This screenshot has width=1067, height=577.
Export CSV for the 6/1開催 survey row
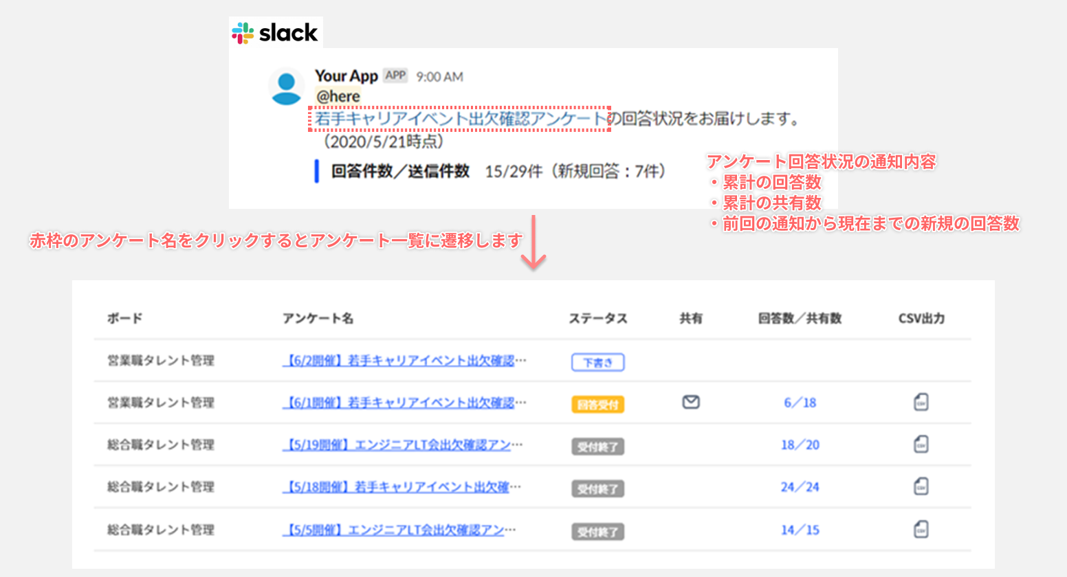(921, 403)
